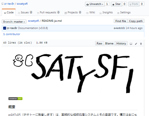The width and height of the screenshot is (149, 116).
Task: Switch to the Issues tab
Action: [x=25, y=12]
